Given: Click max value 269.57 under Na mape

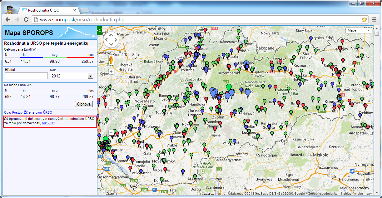Looking at the screenshot, I should pyautogui.click(x=87, y=97).
